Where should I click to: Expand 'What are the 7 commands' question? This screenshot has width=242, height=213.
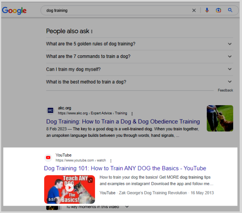pos(140,56)
